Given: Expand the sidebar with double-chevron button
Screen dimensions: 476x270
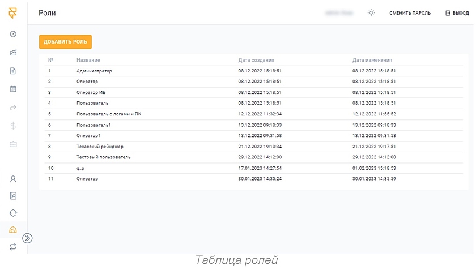Looking at the screenshot, I should [x=27, y=238].
